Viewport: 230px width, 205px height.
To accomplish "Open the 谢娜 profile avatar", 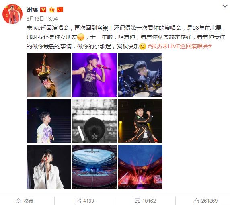I will click(12, 14).
